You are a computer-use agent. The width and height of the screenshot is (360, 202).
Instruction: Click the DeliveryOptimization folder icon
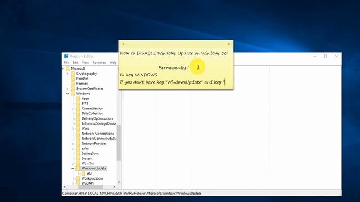click(x=78, y=118)
